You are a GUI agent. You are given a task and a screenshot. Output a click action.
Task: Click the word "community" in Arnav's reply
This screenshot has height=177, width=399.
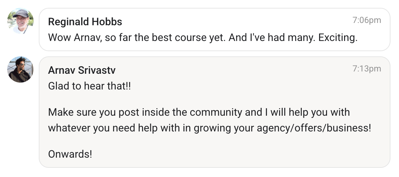(x=216, y=112)
